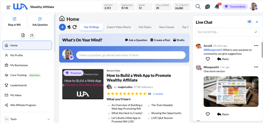
Task: Click the new document plus icon
Action: point(23,35)
